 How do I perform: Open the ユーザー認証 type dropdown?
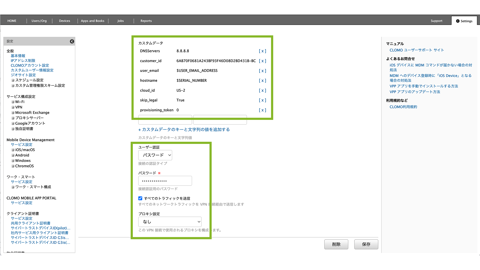point(155,155)
